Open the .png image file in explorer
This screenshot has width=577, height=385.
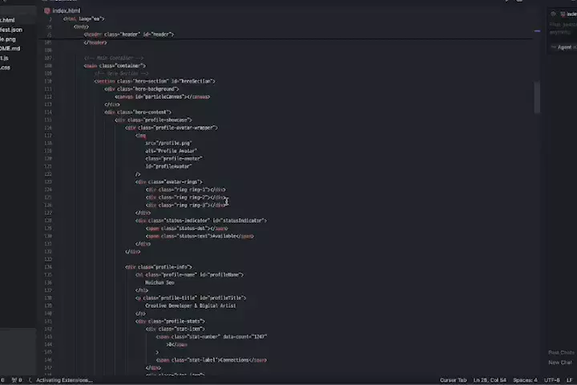[8, 39]
